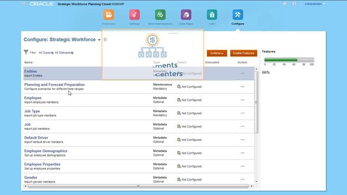Open action menu for Job row

242,126
